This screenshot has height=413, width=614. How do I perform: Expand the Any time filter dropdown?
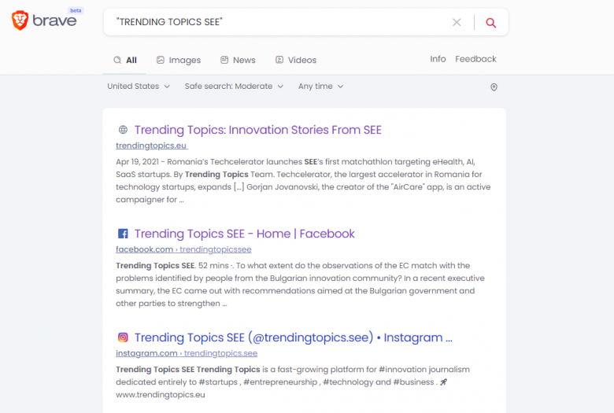320,86
